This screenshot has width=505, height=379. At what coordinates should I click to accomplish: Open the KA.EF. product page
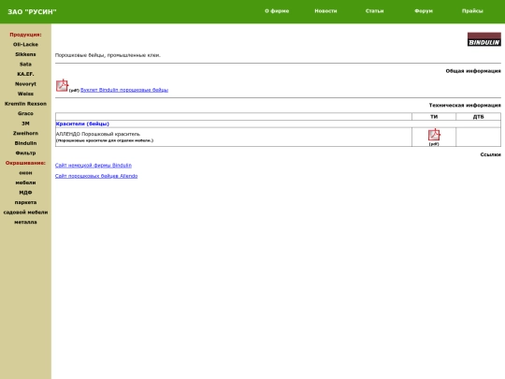pyautogui.click(x=25, y=74)
